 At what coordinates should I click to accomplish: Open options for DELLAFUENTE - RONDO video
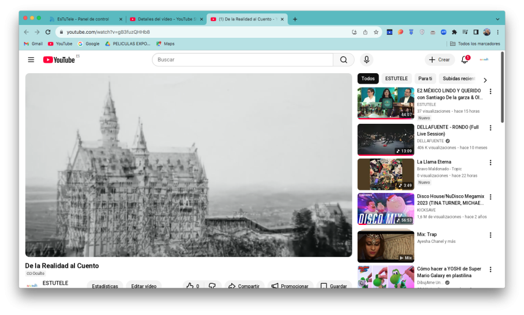pyautogui.click(x=490, y=128)
